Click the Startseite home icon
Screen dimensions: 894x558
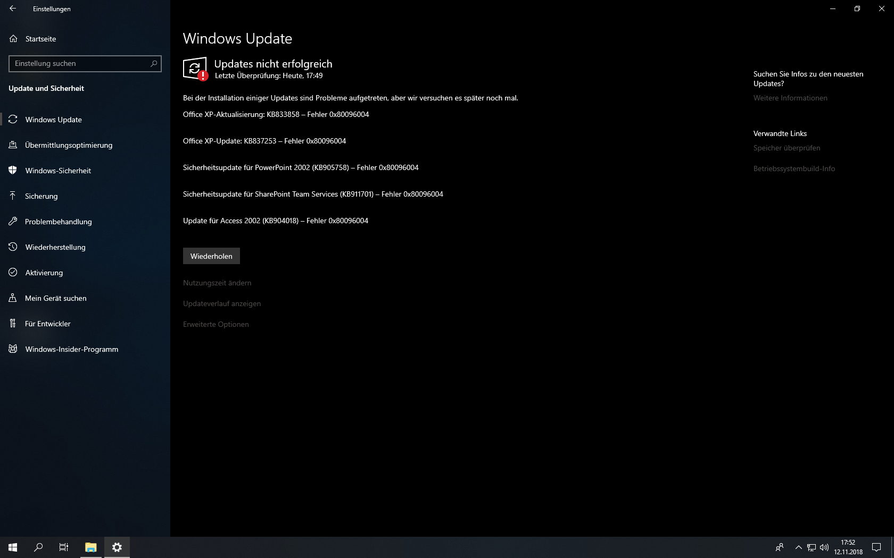pyautogui.click(x=13, y=39)
